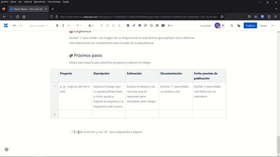
Task: Insert an emoji
Action: pos(151,26)
